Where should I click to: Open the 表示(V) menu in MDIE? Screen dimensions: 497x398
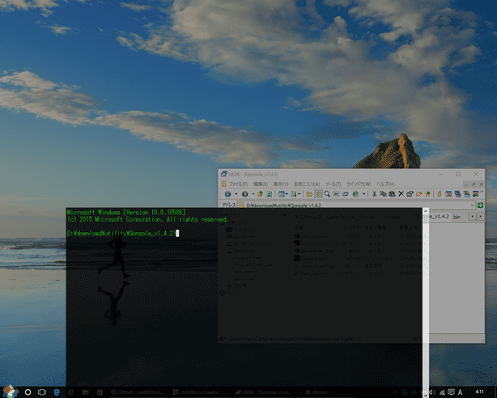(281, 184)
